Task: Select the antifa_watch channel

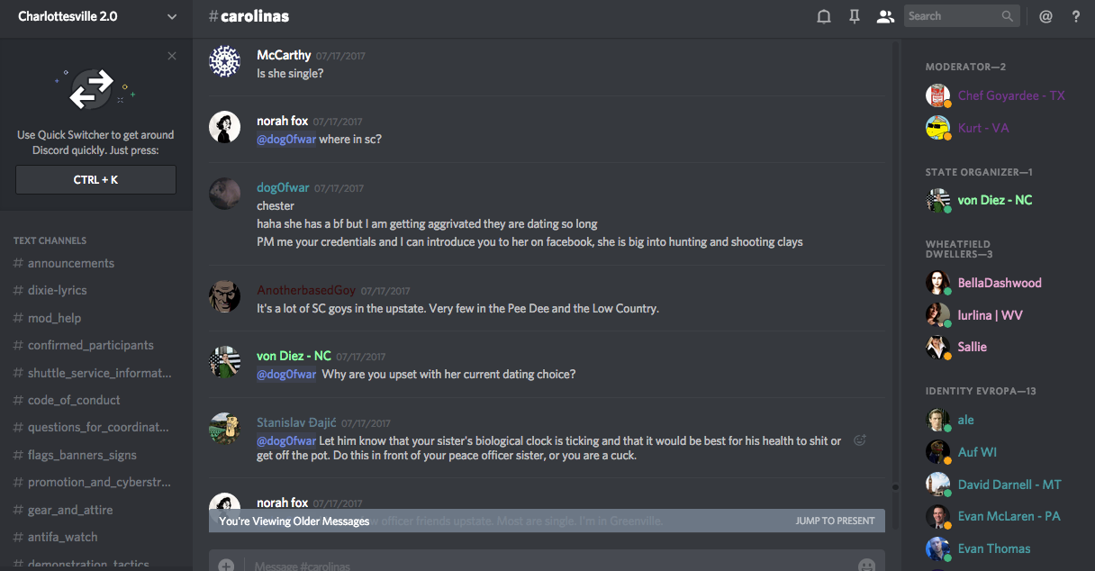Action: pyautogui.click(x=63, y=537)
